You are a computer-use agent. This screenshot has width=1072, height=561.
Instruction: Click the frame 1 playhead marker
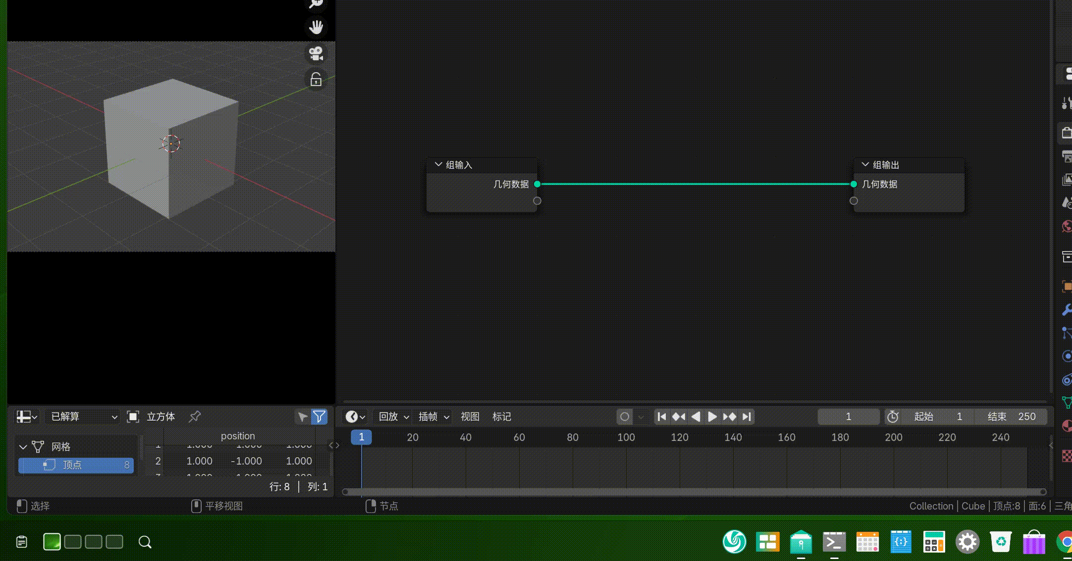pos(362,437)
